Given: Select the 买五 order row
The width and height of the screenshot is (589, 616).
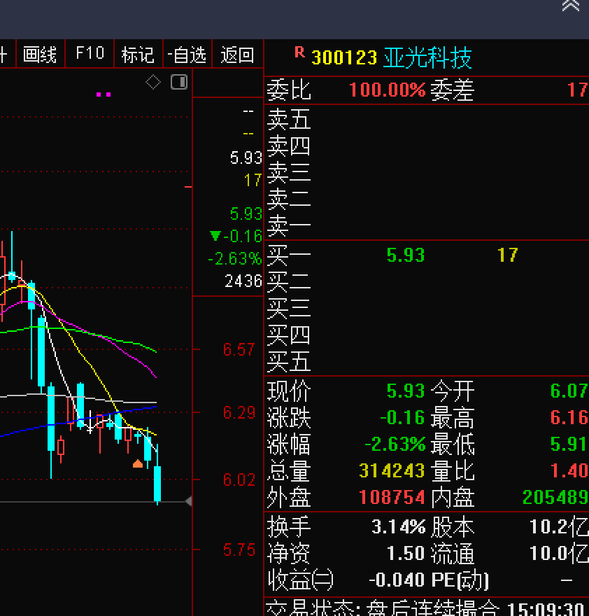Looking at the screenshot, I should coord(427,362).
